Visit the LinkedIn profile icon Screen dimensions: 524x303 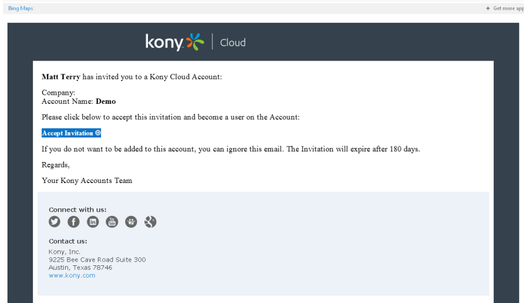(x=93, y=221)
